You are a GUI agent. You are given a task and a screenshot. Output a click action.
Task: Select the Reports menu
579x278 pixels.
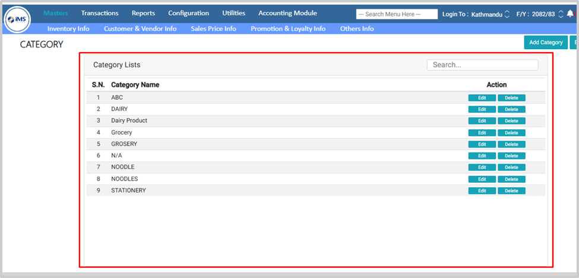tap(143, 13)
